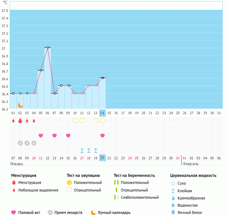This screenshot has height=215, width=226.
Task: Click the light spotting drop on cycle day 04
Action: tap(34, 121)
